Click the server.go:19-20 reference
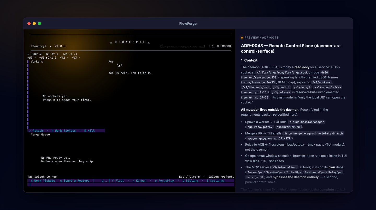This screenshot has width=376, height=210. tap(256, 97)
